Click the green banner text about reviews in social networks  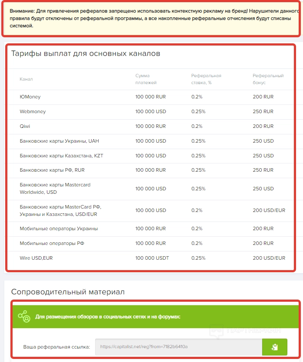pos(108,317)
